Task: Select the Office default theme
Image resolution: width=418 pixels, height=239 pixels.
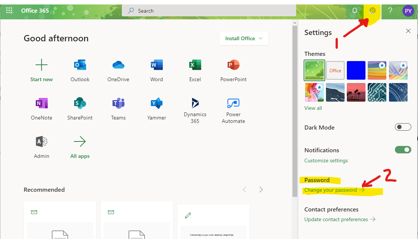Action: pyautogui.click(x=335, y=70)
